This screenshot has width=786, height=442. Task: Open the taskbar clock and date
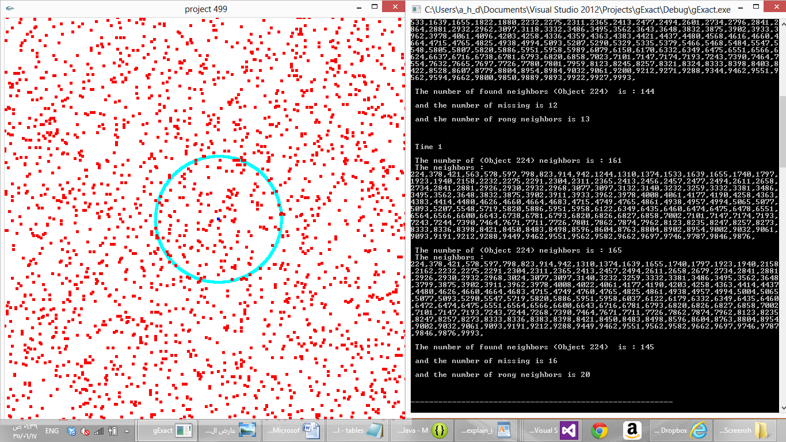click(25, 431)
